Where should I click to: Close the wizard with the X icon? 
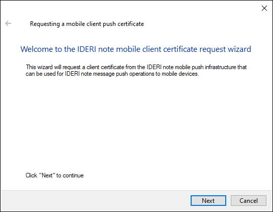click(x=264, y=8)
